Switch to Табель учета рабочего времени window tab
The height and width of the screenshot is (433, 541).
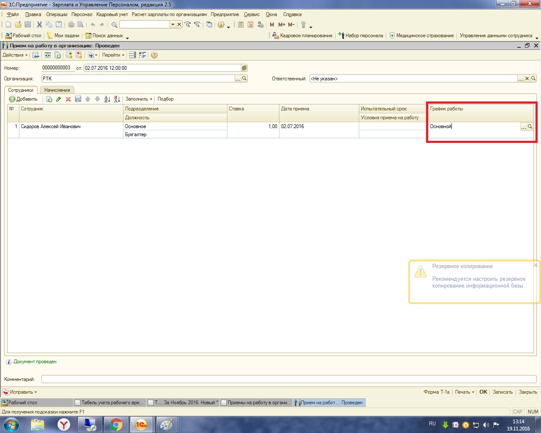pyautogui.click(x=110, y=403)
